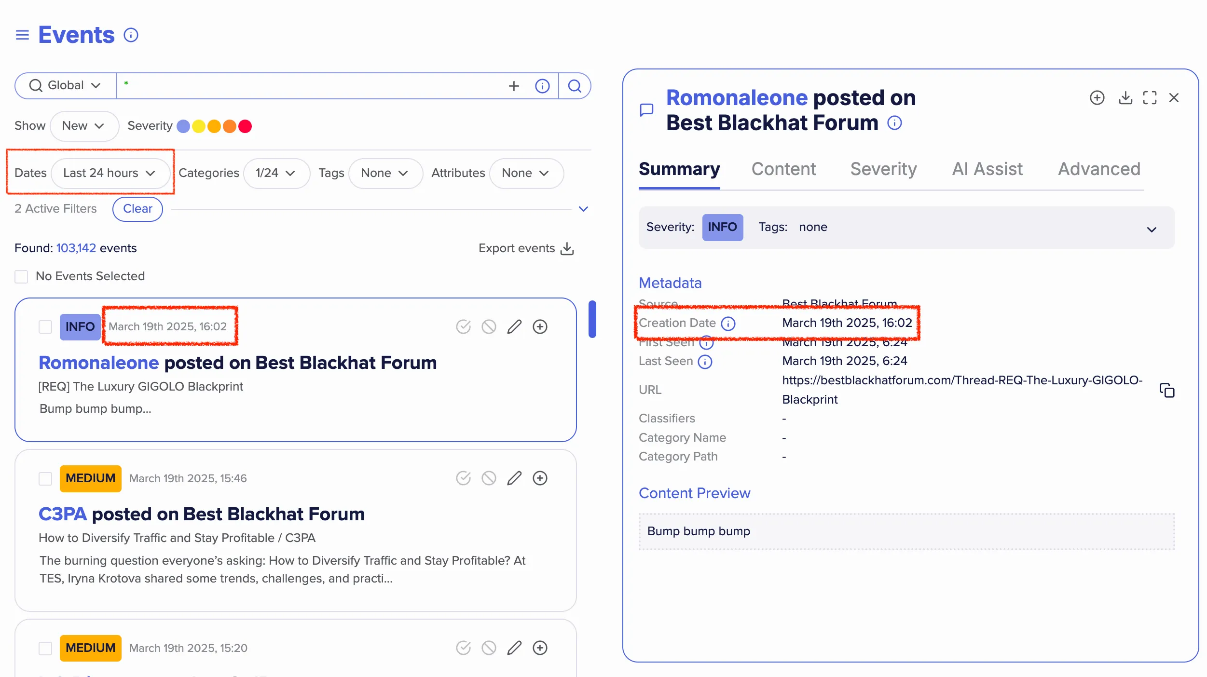Select the Romonaleone event checkbox
The image size is (1207, 677).
tap(45, 327)
